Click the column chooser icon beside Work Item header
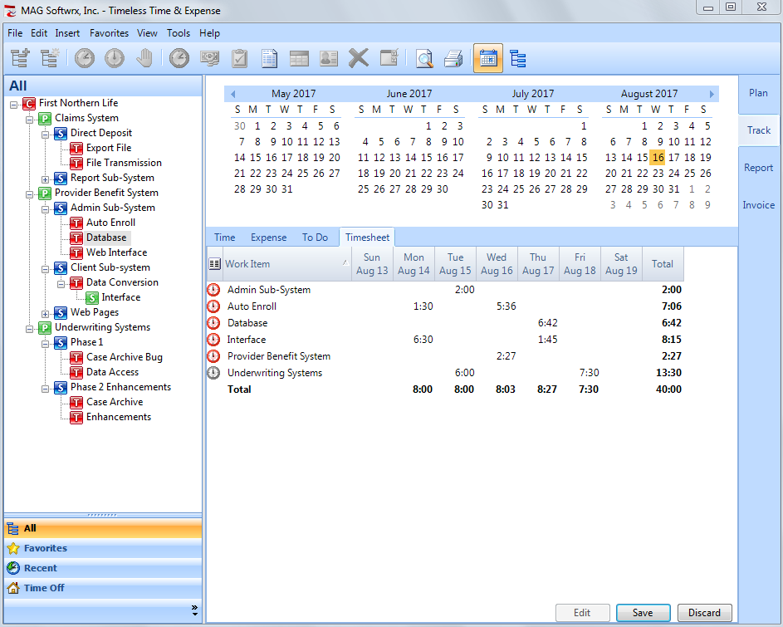Image resolution: width=783 pixels, height=627 pixels. pyautogui.click(x=215, y=264)
